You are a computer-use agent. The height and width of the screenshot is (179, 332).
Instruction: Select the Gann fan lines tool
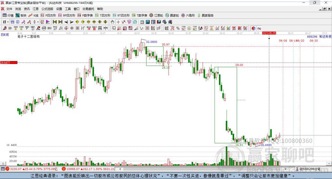[x=119, y=28]
